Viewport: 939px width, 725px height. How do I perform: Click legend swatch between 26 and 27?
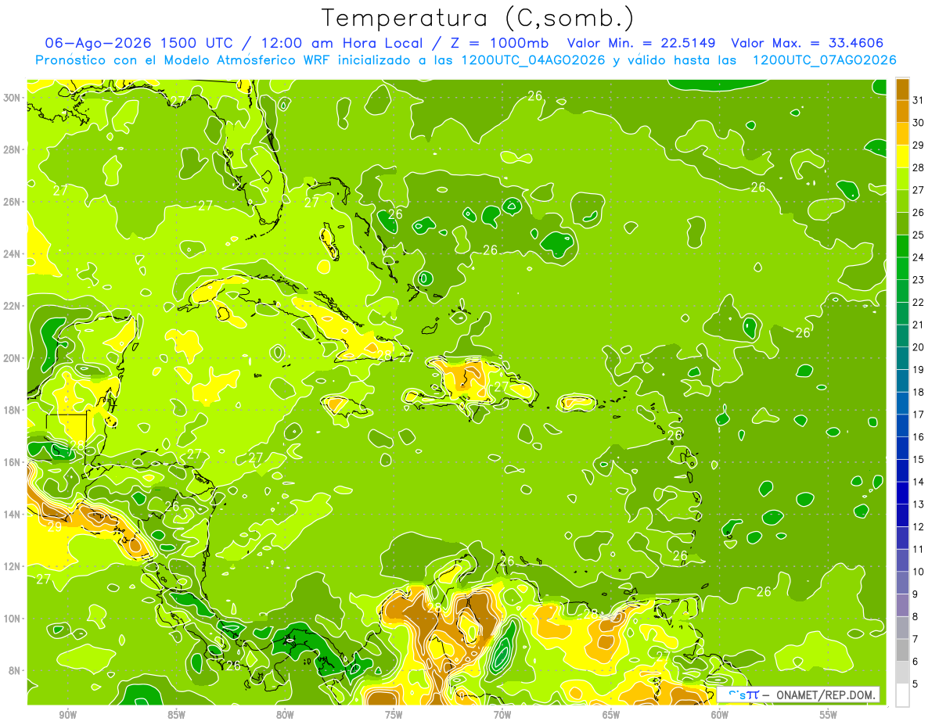[x=902, y=201]
